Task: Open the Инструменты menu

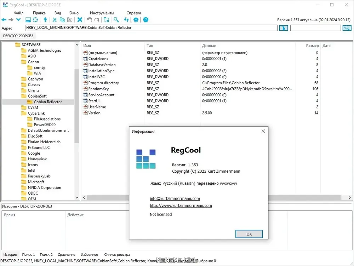Action: [102, 13]
